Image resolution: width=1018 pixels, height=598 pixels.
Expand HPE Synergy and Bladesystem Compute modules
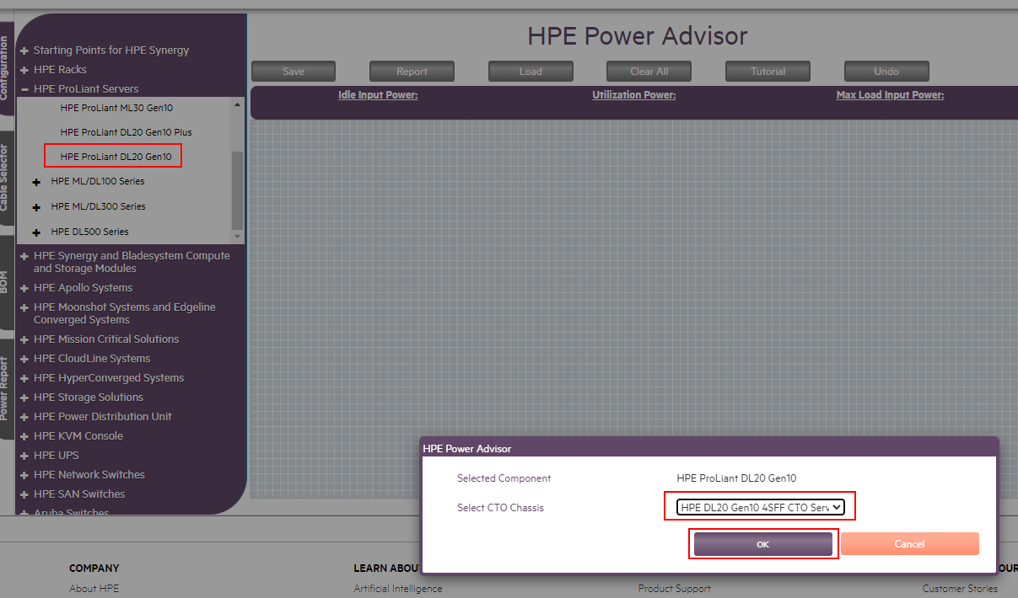click(x=24, y=256)
